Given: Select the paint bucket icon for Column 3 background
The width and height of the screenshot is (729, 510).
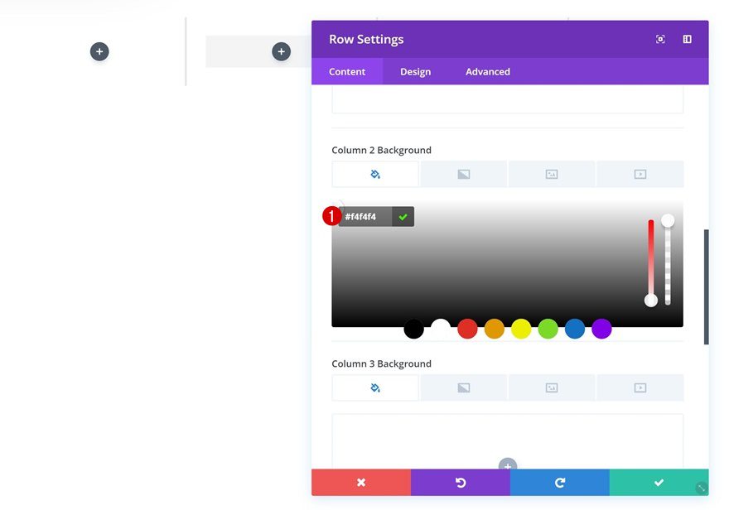Looking at the screenshot, I should point(375,387).
